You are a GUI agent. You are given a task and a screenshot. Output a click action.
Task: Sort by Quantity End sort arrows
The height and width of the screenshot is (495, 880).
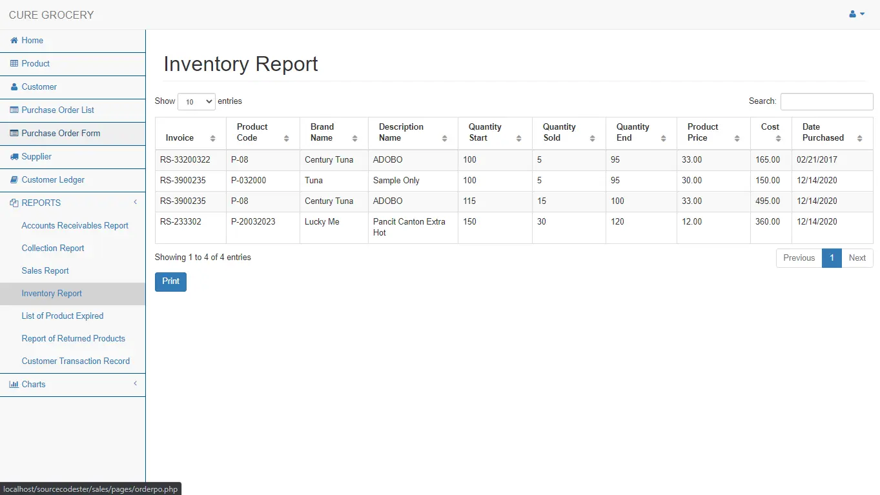pos(664,138)
